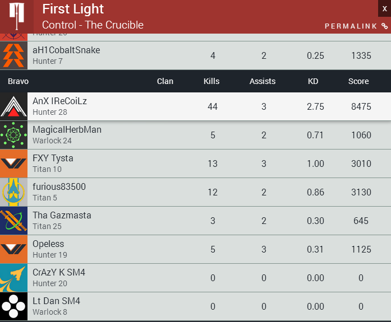Screen dimensions: 391x322
Task: Select the MagicalHerbMan player row
Action: (x=195, y=135)
